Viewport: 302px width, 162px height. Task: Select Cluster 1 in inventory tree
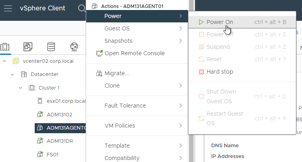coord(49,88)
